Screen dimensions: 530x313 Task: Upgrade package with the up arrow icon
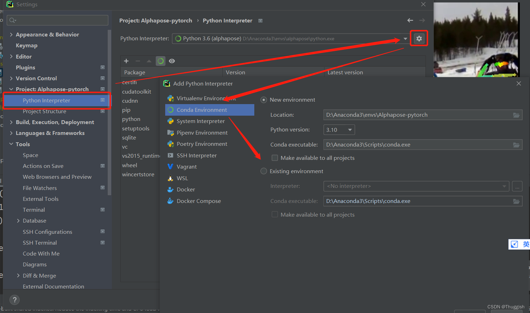pos(149,61)
